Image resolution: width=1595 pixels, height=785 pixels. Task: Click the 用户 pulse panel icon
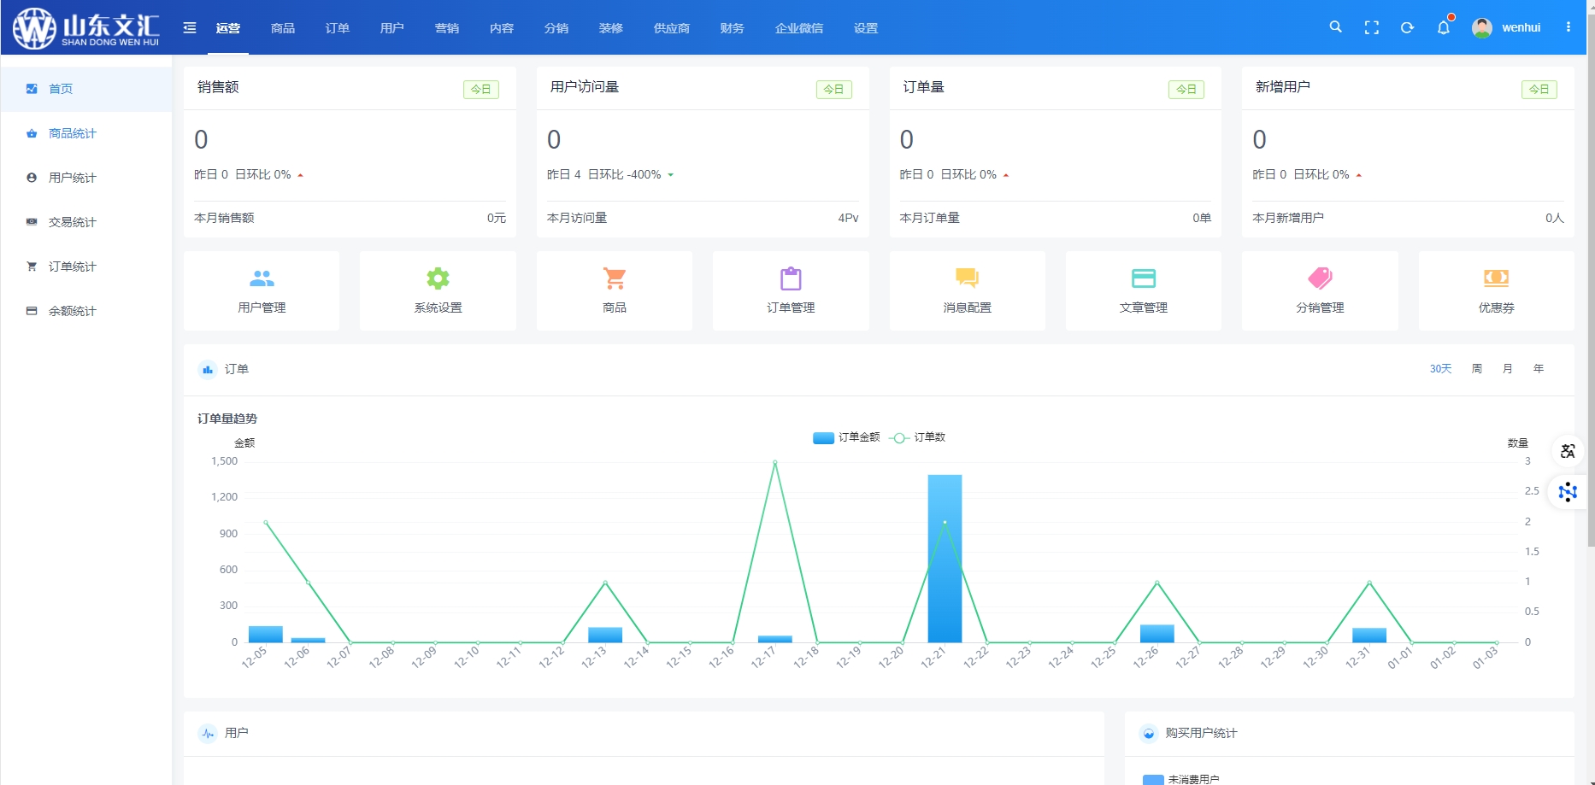pyautogui.click(x=208, y=734)
